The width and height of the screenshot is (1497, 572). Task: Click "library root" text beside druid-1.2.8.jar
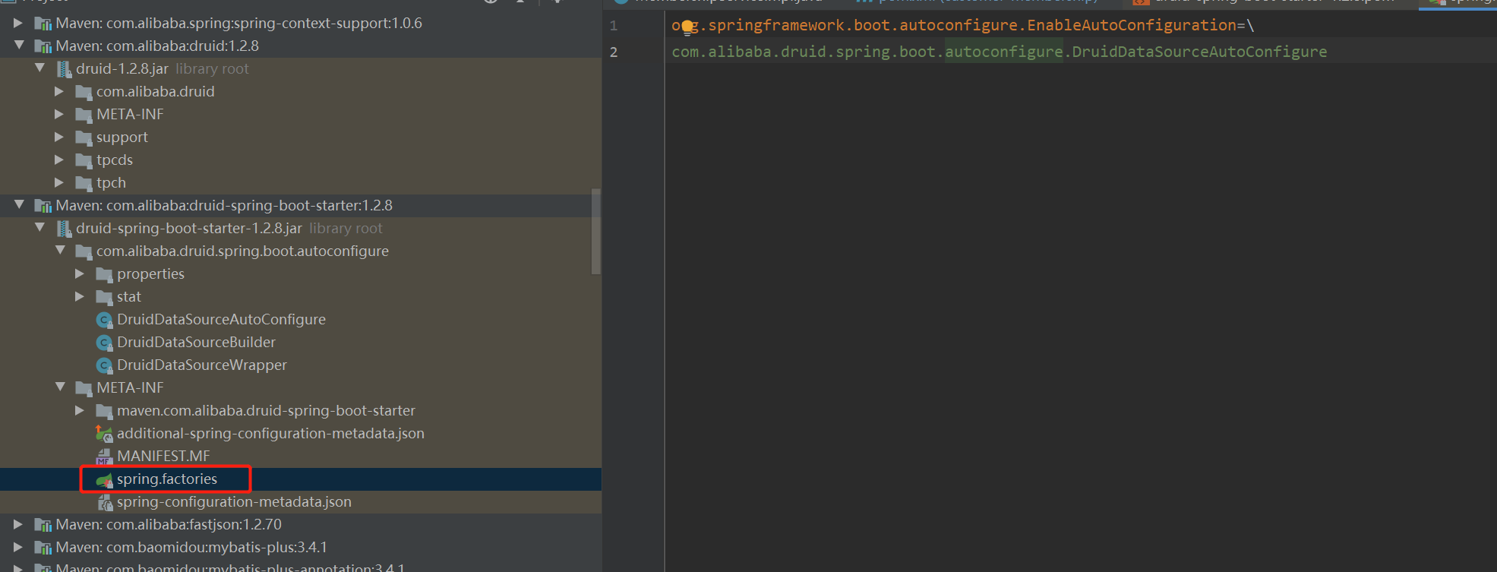coord(212,69)
